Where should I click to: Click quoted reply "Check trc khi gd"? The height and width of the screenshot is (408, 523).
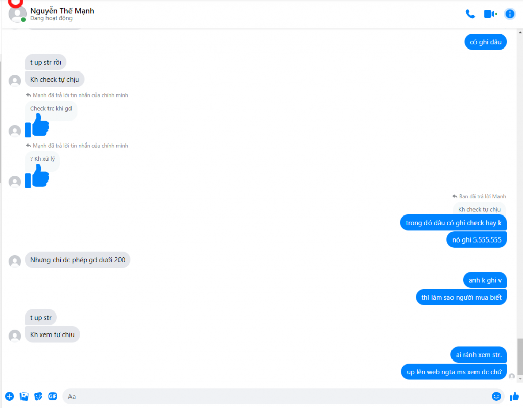(x=51, y=108)
